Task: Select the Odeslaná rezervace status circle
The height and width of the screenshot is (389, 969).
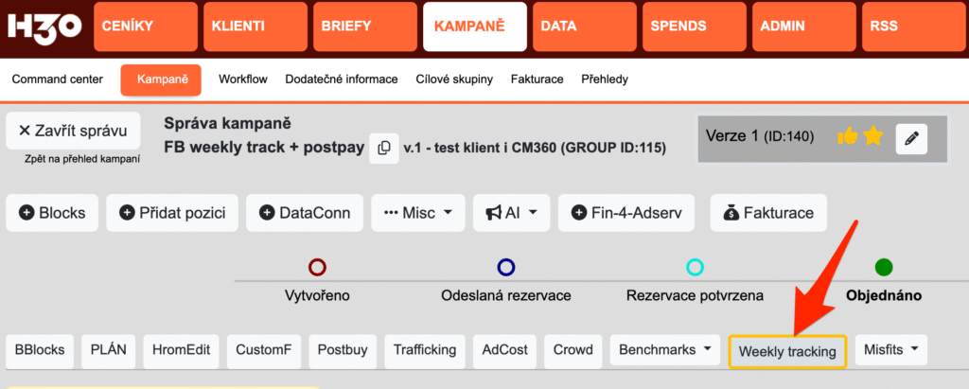Action: point(506,267)
